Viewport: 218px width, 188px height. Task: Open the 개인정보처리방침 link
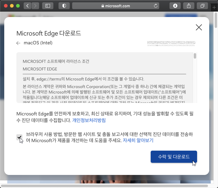[89, 120]
